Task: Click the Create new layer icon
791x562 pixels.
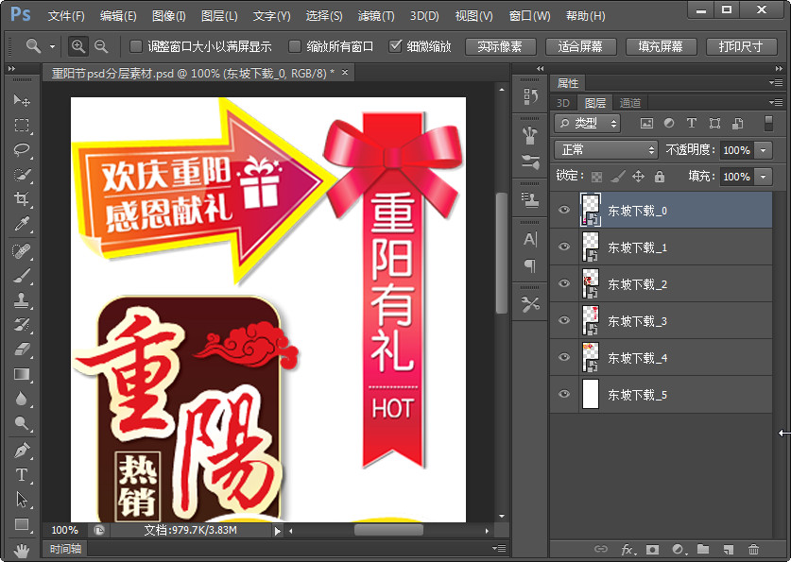Action: coord(728,549)
